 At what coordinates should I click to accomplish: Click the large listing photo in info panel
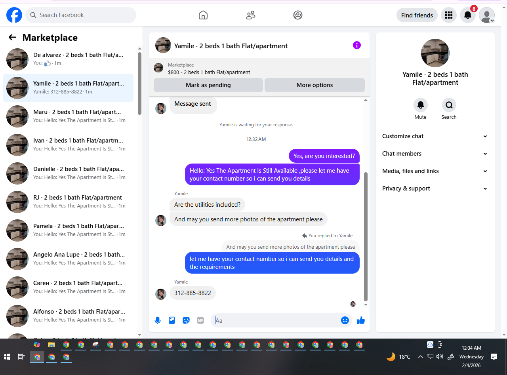[435, 53]
